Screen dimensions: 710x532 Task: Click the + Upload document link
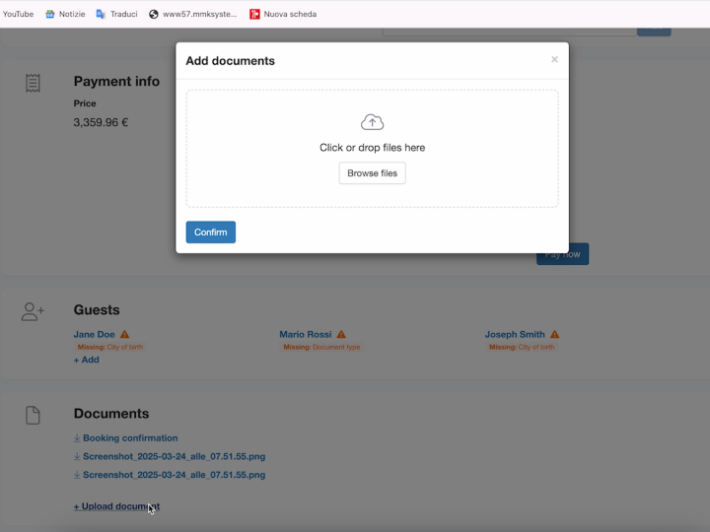pos(115,506)
